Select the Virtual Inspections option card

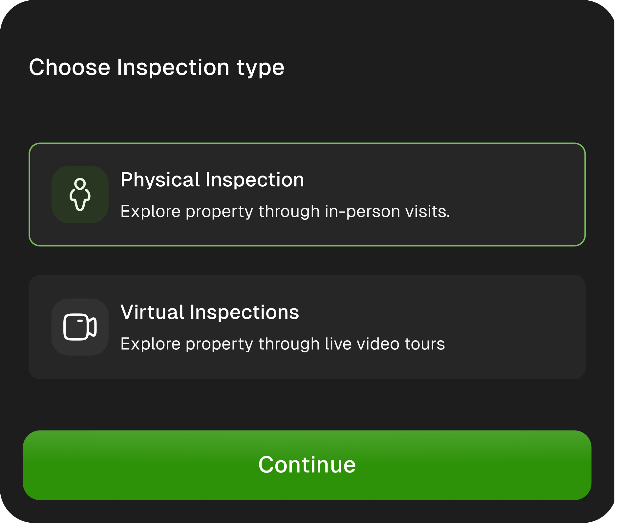[307, 327]
